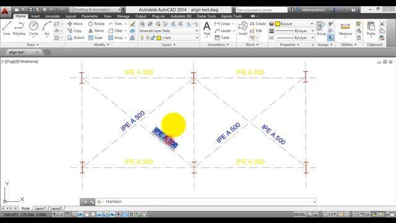Toggle lock icon on s-text layer
Image resolution: width=396 pixels, height=223 pixels.
click(x=153, y=38)
